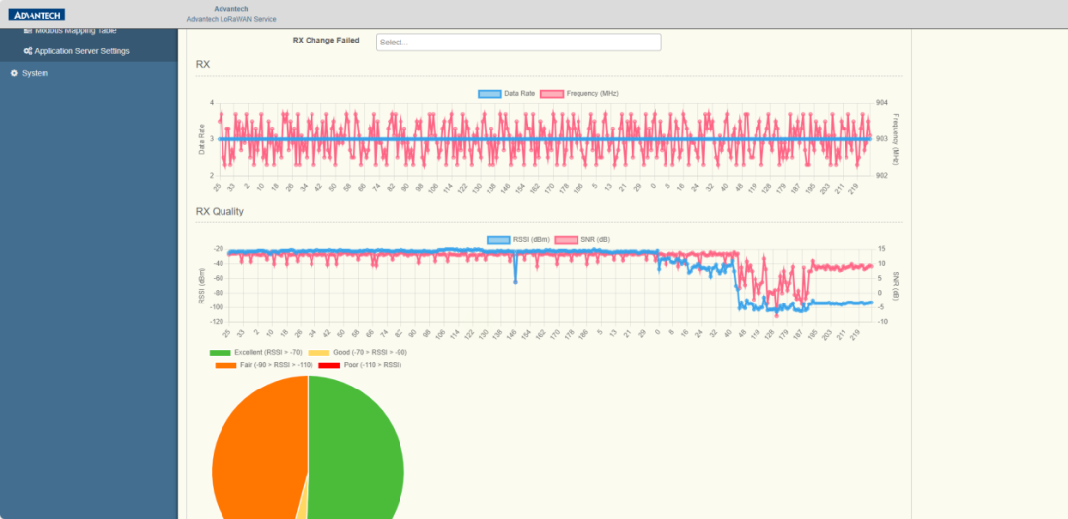Open the RX Change Failed select dropdown
Screen dimensions: 1068x519
coord(517,43)
